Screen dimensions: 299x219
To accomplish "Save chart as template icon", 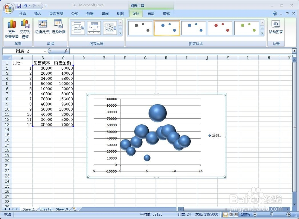I will coord(25,29).
